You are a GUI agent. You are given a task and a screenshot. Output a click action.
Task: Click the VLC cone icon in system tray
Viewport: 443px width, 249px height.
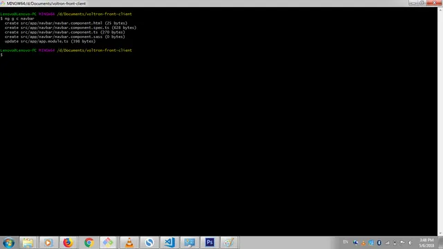pyautogui.click(x=363, y=243)
